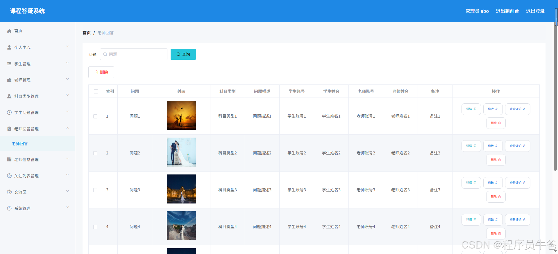Click 查看评论 for row 问题3

[518, 183]
